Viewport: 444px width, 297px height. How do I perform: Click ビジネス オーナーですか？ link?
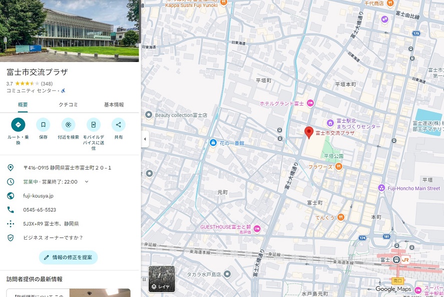(x=53, y=237)
